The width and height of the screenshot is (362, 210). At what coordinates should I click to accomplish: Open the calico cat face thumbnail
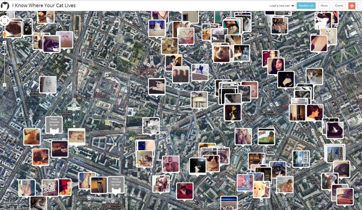315,76
